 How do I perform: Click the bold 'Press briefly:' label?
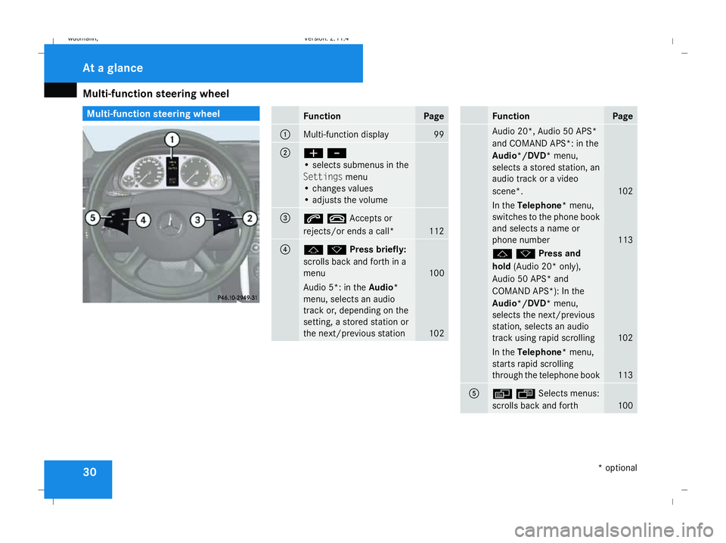pyautogui.click(x=378, y=250)
